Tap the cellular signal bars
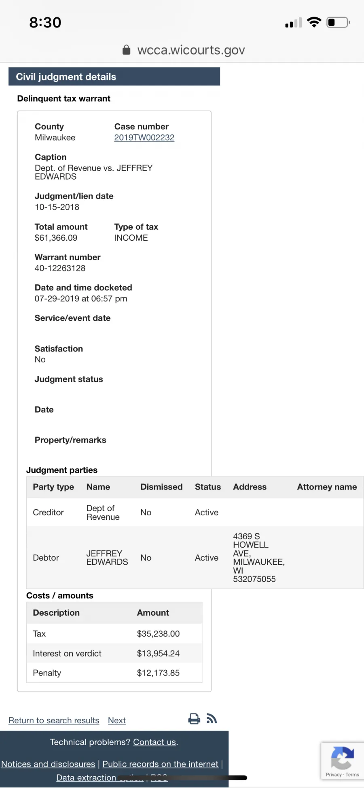Viewport: 364px width, 788px height. pos(294,23)
